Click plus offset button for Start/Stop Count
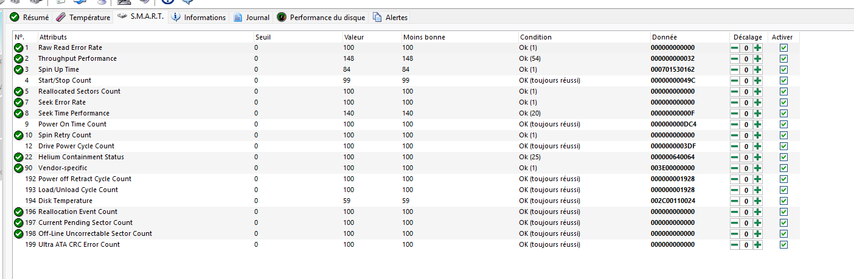 [x=757, y=81]
